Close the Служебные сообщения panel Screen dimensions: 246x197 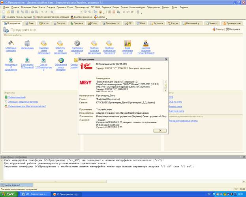(244, 157)
